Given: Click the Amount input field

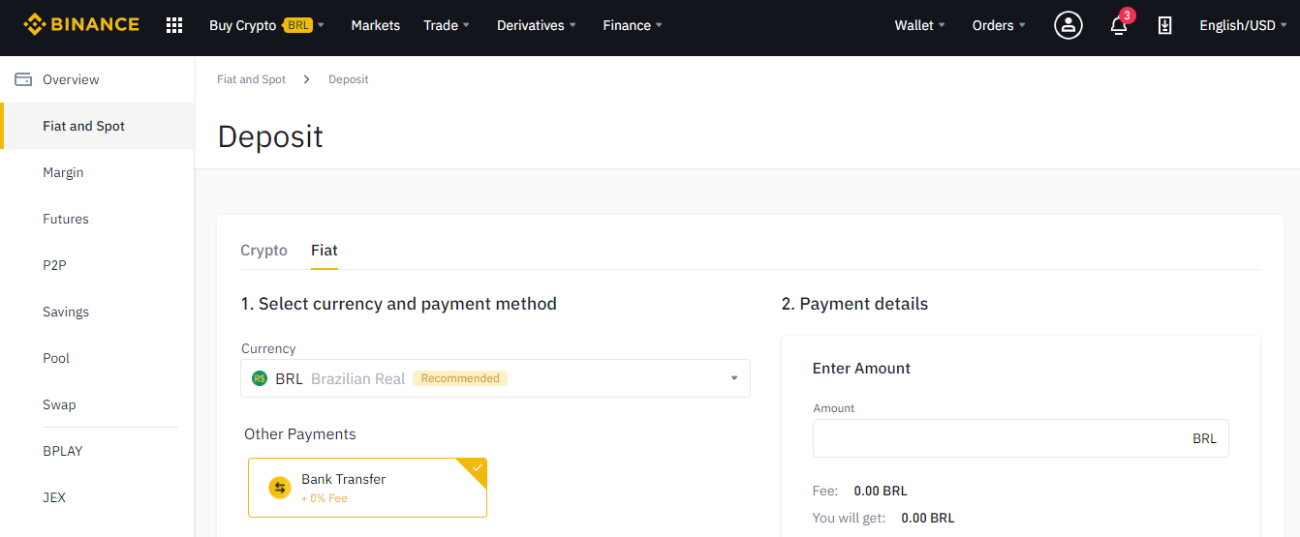Looking at the screenshot, I should 998,438.
